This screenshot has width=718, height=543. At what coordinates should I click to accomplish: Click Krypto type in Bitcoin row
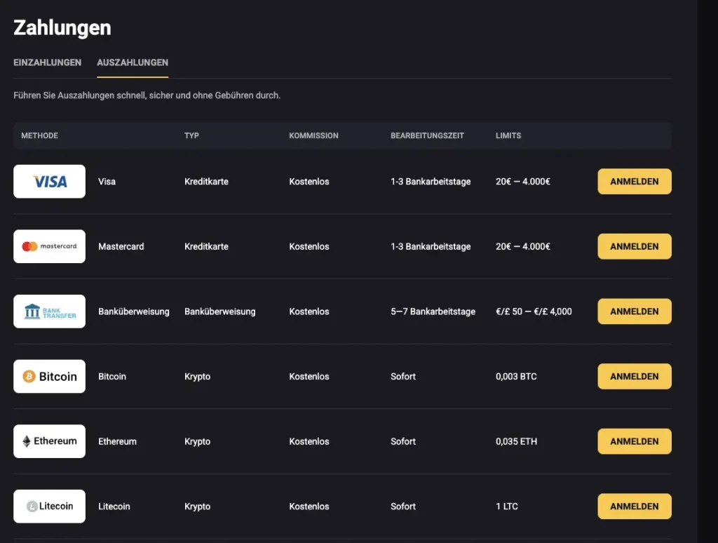tap(197, 376)
